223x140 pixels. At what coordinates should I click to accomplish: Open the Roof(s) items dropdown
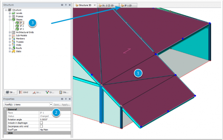(x=51, y=105)
